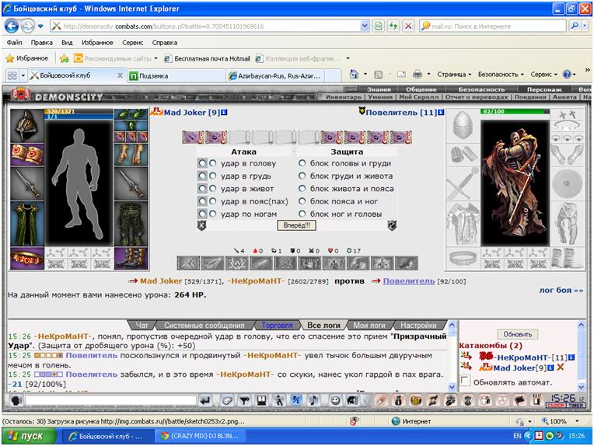Click the eraser icon to clear chat
Screen dimensions: 594x446
coord(227,401)
